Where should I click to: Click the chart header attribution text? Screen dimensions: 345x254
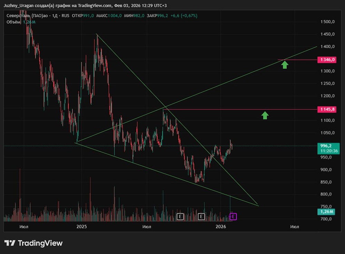pyautogui.click(x=85, y=6)
